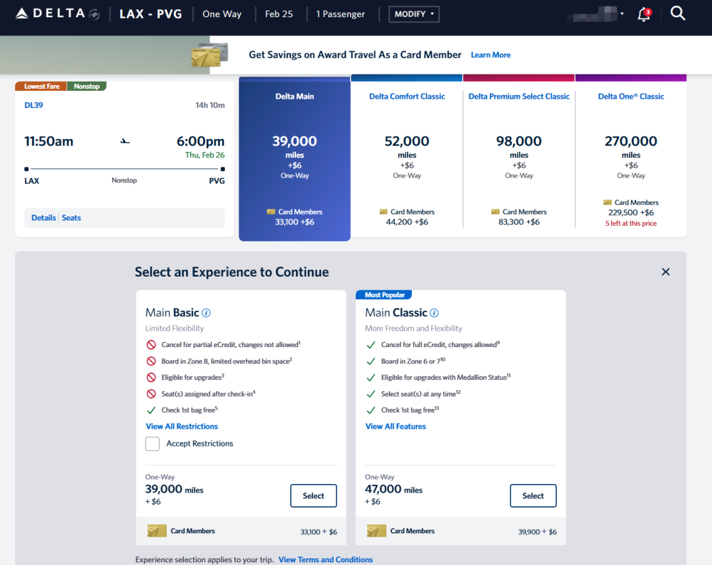The width and height of the screenshot is (712, 565).
Task: Open the flight Details link
Action: pos(44,218)
